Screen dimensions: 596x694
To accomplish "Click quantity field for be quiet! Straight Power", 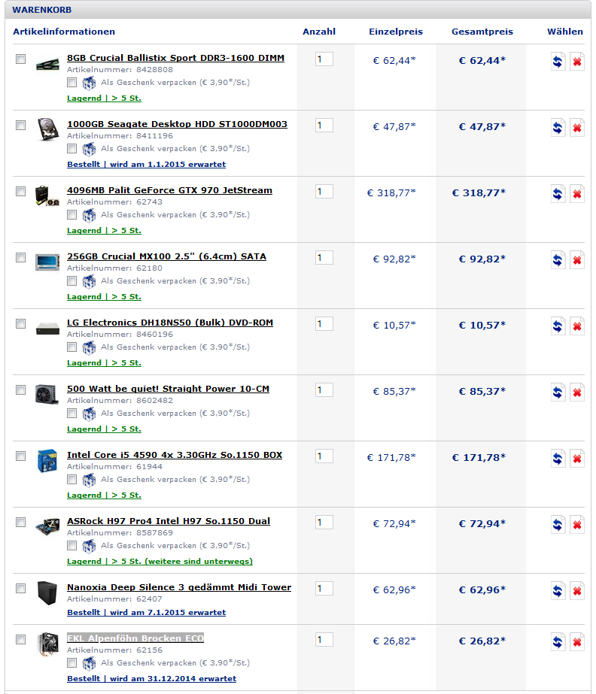I will pos(324,390).
